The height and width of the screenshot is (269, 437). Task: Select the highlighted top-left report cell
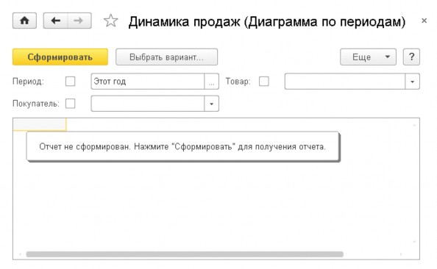coord(40,124)
